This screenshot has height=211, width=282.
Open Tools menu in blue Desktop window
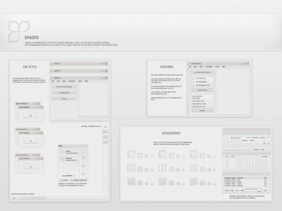pos(80,81)
